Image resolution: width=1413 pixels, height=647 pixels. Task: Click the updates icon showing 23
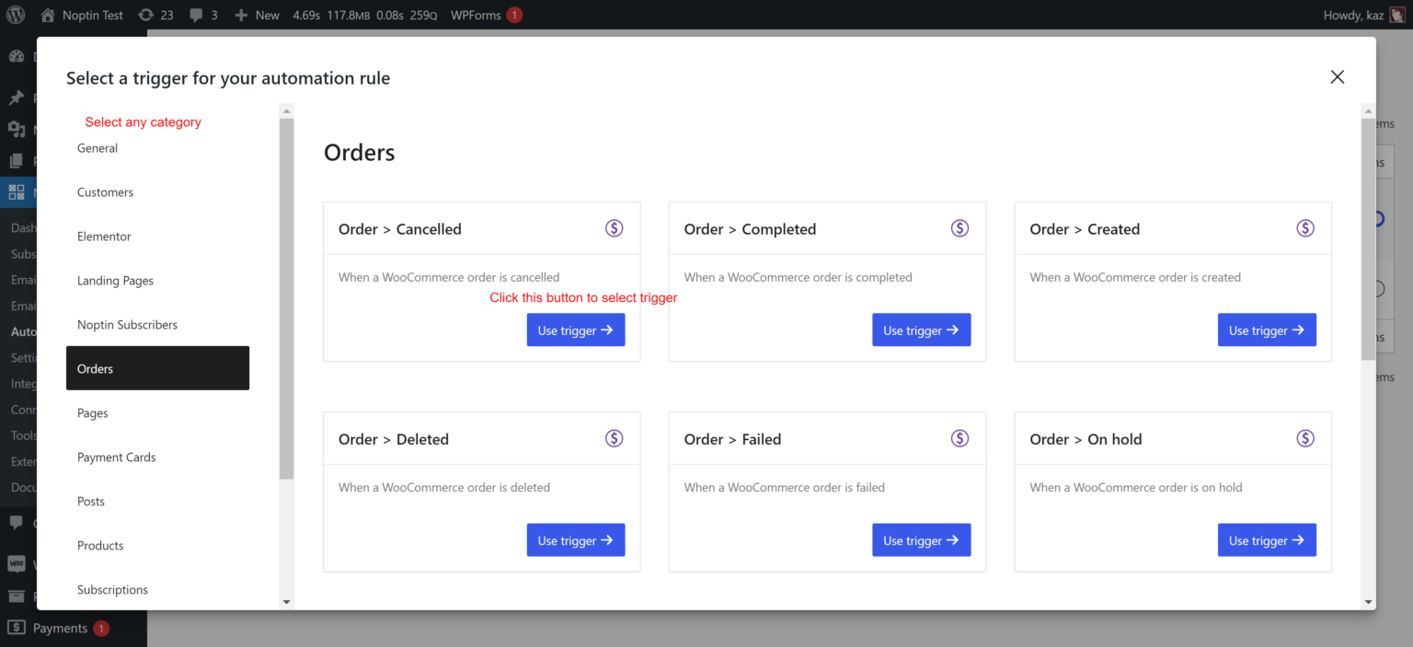tap(155, 15)
